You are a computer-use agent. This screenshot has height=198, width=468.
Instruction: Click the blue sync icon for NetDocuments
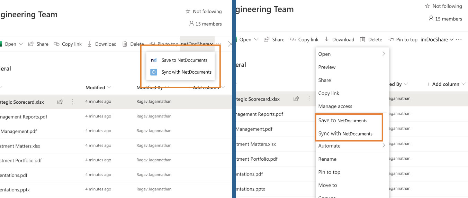[154, 72]
